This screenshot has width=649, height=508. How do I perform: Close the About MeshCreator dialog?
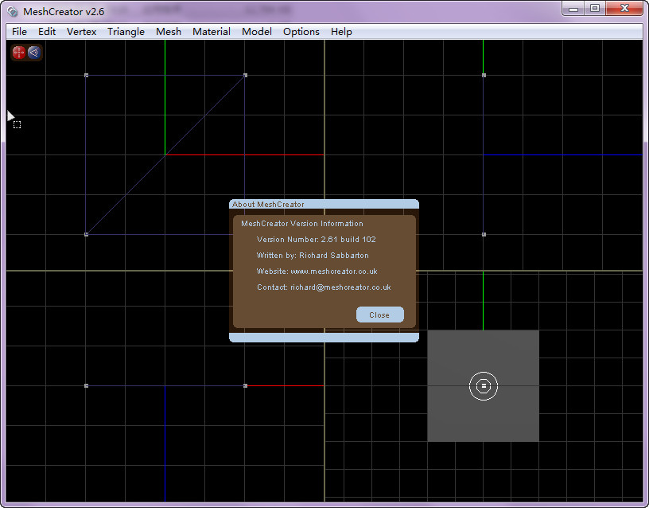[379, 315]
